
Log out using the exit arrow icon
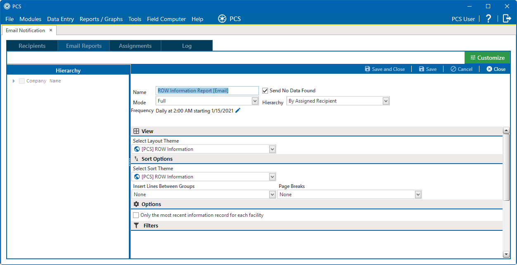point(507,19)
